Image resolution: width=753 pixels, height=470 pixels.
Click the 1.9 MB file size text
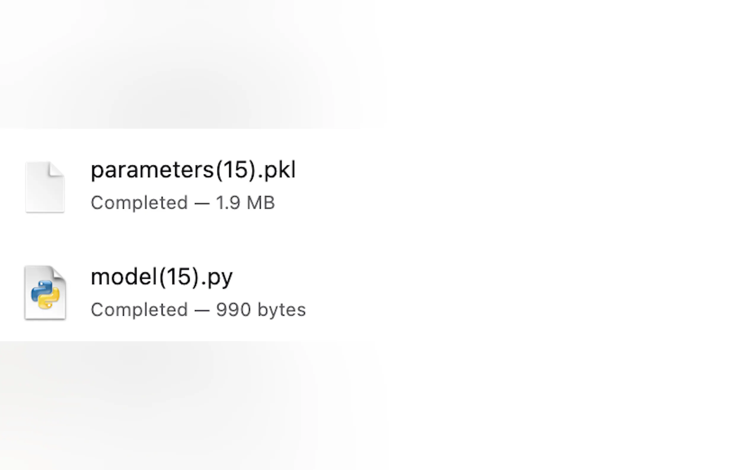pos(245,203)
